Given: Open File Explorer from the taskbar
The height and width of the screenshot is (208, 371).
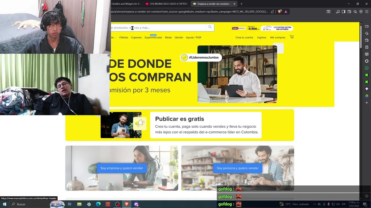Looking at the screenshot, I should [x=79, y=204].
